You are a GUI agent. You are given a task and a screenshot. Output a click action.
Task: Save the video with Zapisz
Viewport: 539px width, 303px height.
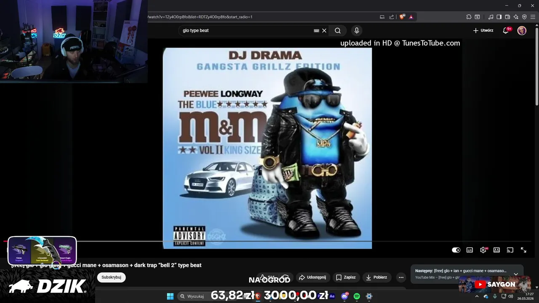pyautogui.click(x=345, y=277)
